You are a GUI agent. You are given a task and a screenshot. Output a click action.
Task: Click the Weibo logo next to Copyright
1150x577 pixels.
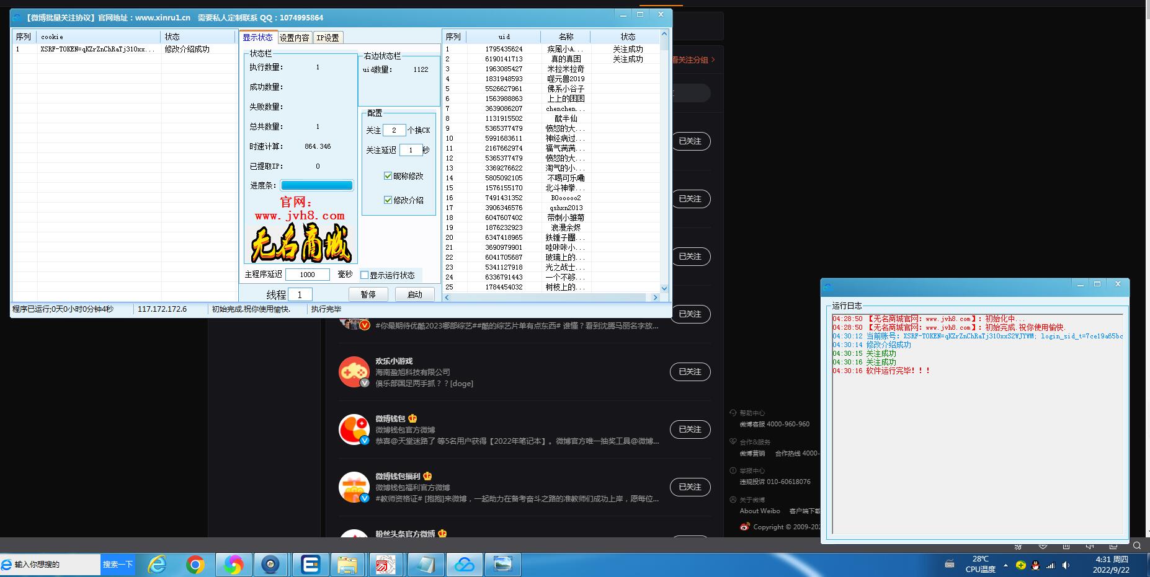click(744, 527)
